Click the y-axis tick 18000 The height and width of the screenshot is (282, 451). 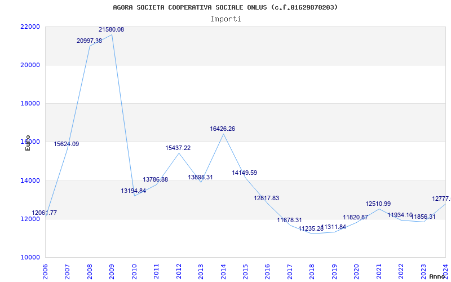pos(30,104)
